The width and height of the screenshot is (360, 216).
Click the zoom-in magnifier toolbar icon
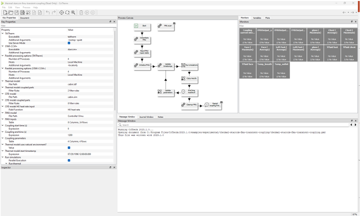(73, 13)
